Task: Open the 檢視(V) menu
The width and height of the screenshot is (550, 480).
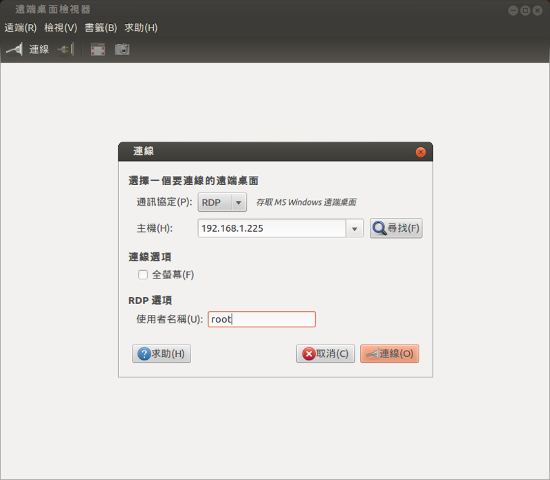Action: tap(60, 28)
